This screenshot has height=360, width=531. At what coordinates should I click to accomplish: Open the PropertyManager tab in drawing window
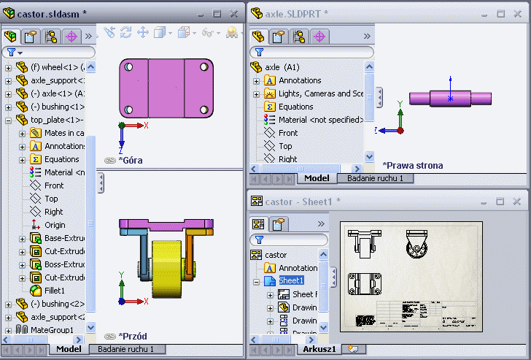click(278, 224)
